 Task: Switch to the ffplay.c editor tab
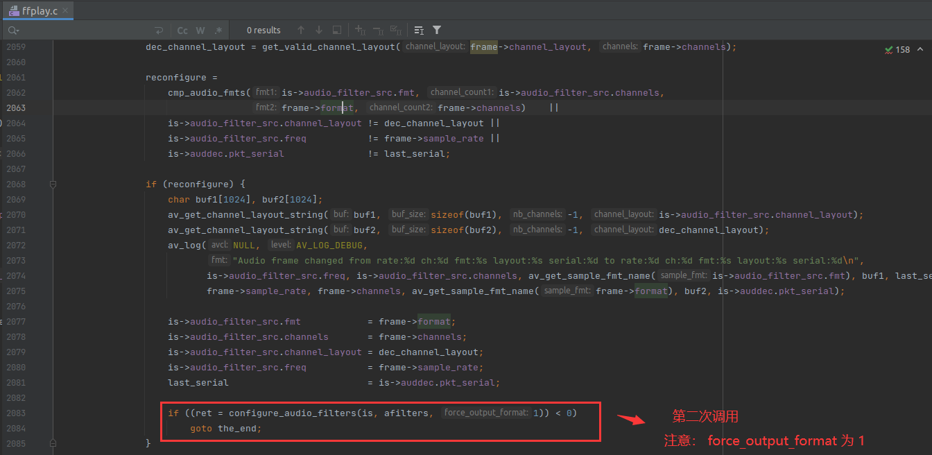point(37,10)
